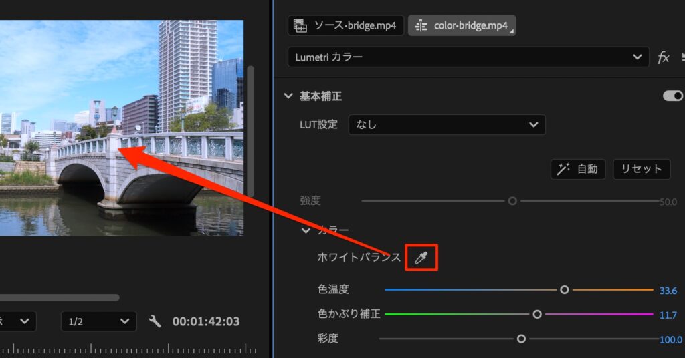Open the 1/2 playback resolution dropdown
The height and width of the screenshot is (358, 685).
pos(98,321)
